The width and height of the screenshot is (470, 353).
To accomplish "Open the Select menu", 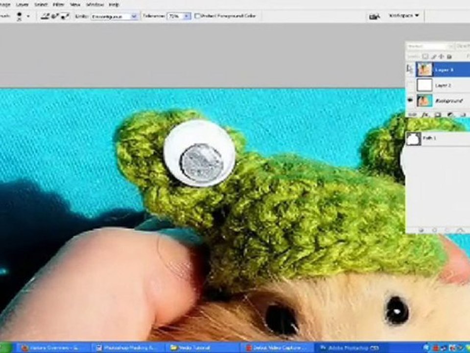I will [41, 4].
